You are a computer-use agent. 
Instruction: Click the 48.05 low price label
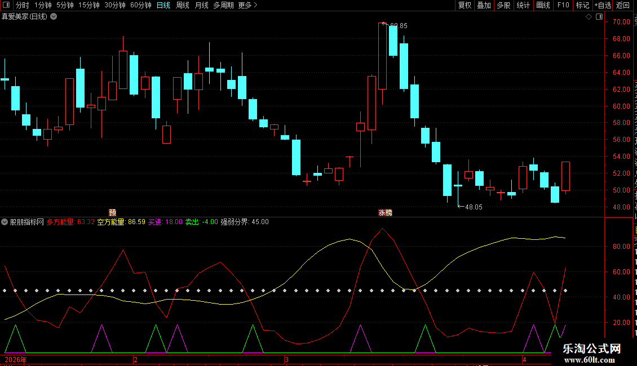[474, 207]
